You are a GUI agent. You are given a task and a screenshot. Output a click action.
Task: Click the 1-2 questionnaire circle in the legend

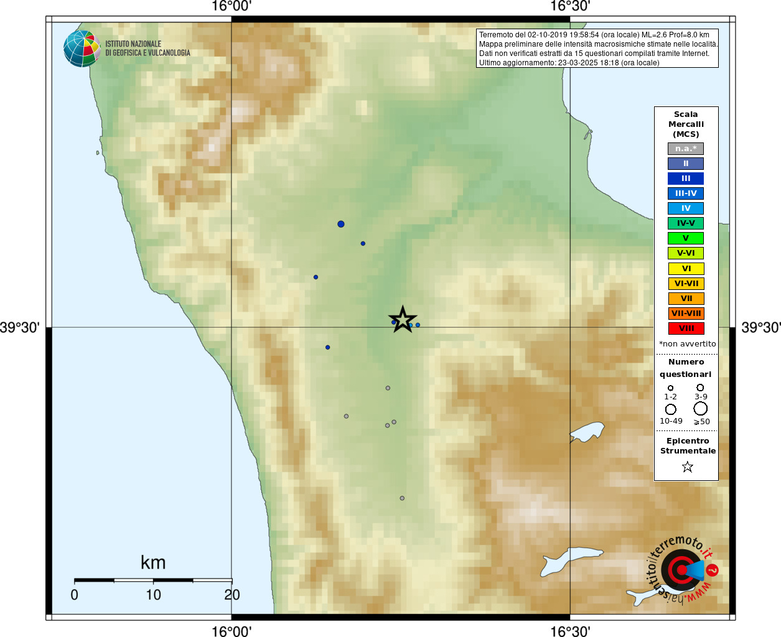point(670,388)
